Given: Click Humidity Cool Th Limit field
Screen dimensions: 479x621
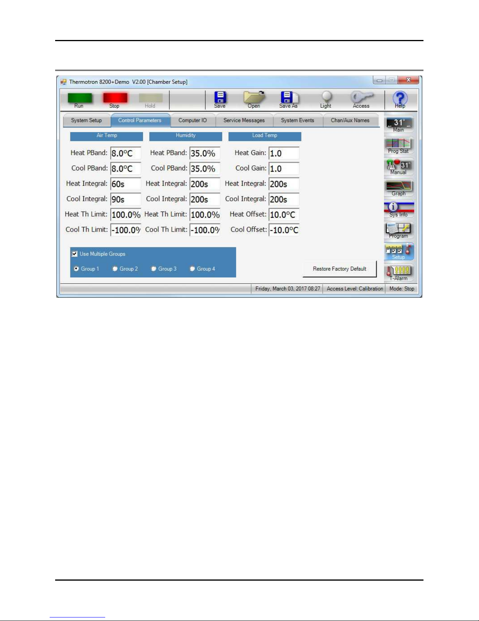Looking at the screenshot, I should pos(205,230).
